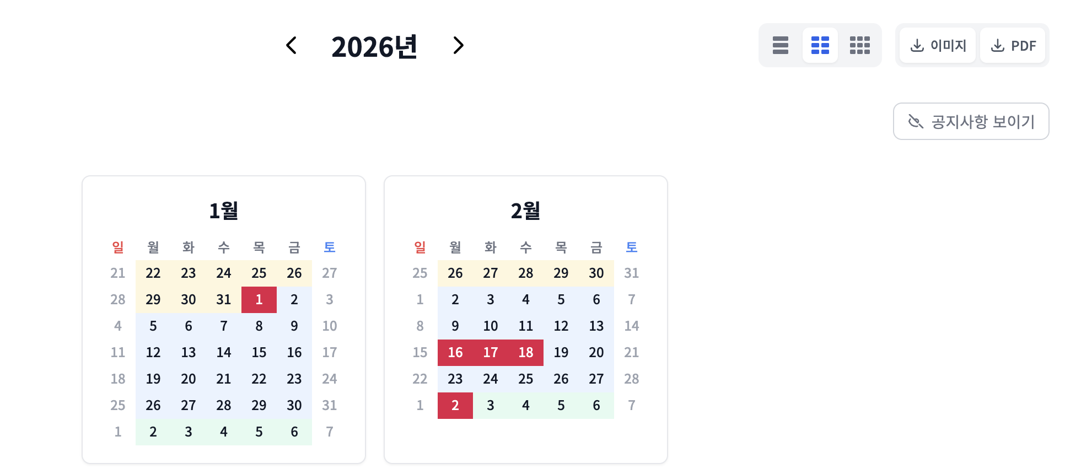Image resolution: width=1065 pixels, height=474 pixels.
Task: Click the 1월 month title
Action: coord(224,211)
